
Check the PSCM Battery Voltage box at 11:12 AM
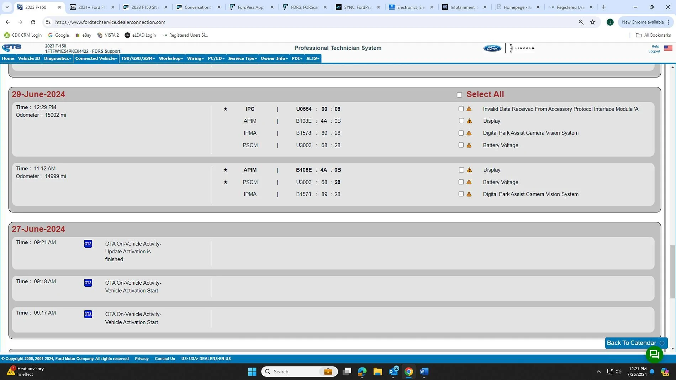point(461,182)
